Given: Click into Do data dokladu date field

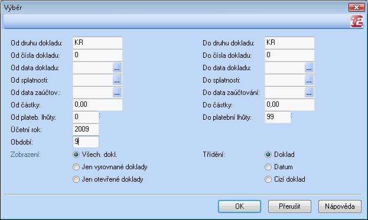Looking at the screenshot, I should [x=285, y=68].
